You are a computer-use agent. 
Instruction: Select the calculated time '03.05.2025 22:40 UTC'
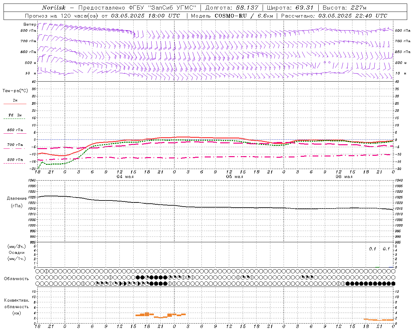[353, 16]
